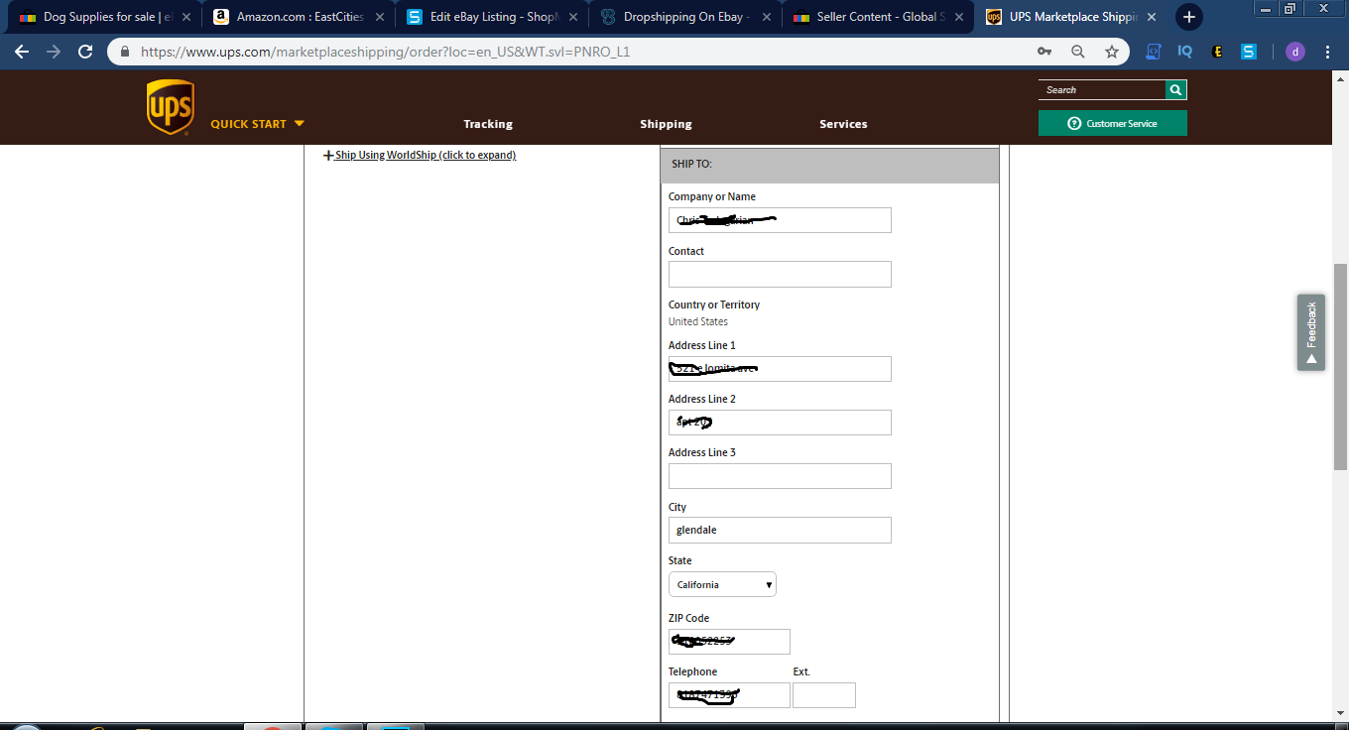Open Chrome's three-dot menu
The image size is (1349, 730).
tap(1327, 52)
